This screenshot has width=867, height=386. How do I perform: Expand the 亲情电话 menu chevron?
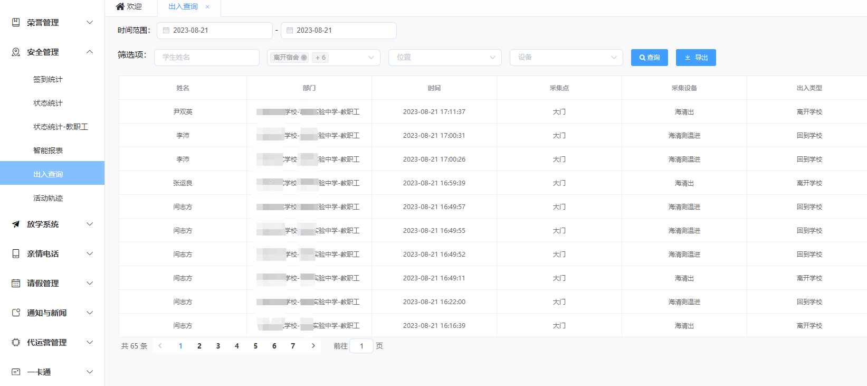[90, 253]
